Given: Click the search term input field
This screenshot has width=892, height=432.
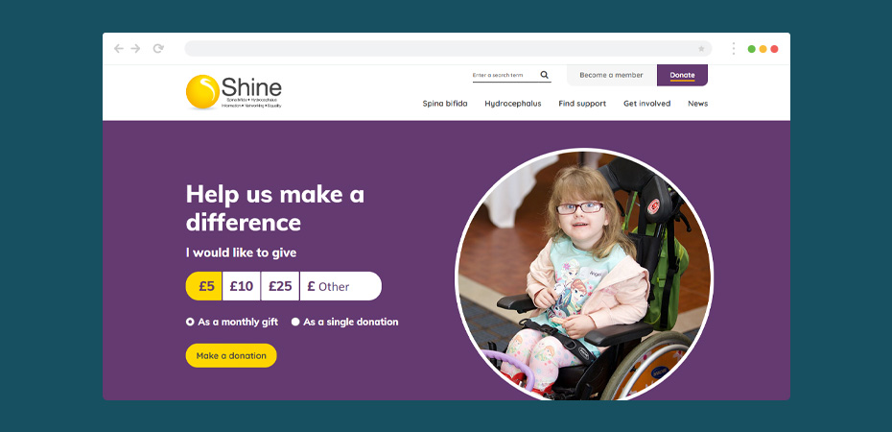Looking at the screenshot, I should 505,75.
